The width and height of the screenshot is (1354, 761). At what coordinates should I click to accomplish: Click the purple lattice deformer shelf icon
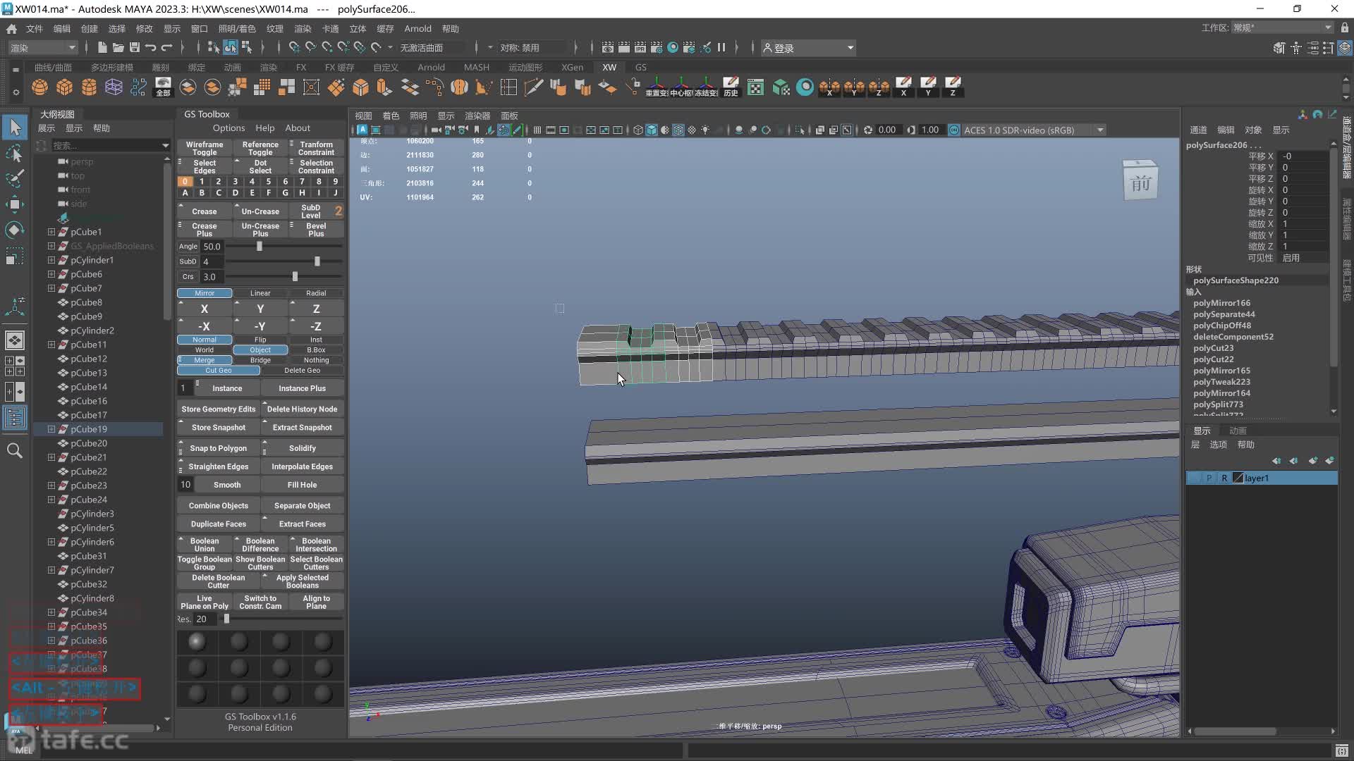pos(114,87)
